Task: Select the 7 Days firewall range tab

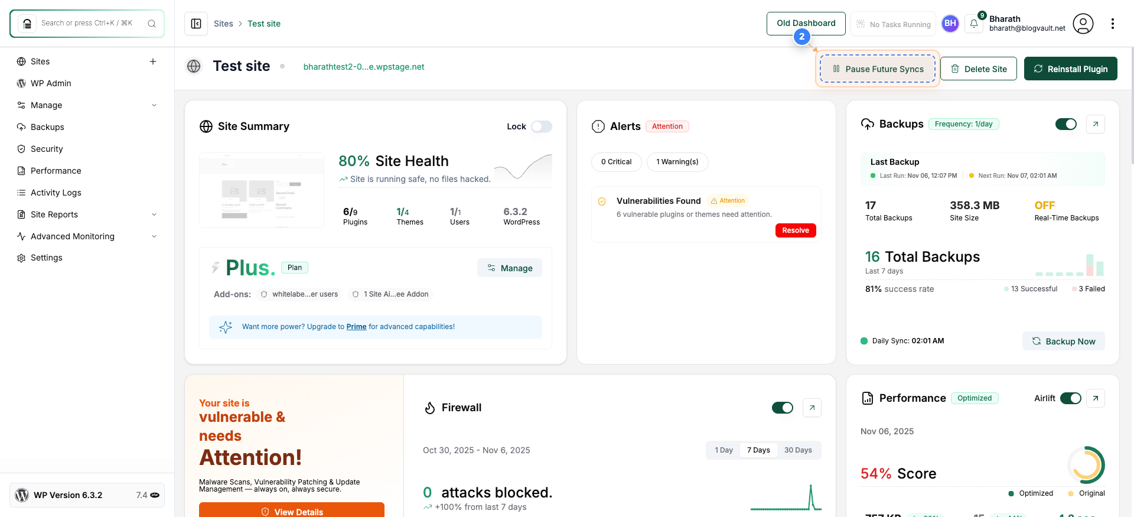Action: 758,450
